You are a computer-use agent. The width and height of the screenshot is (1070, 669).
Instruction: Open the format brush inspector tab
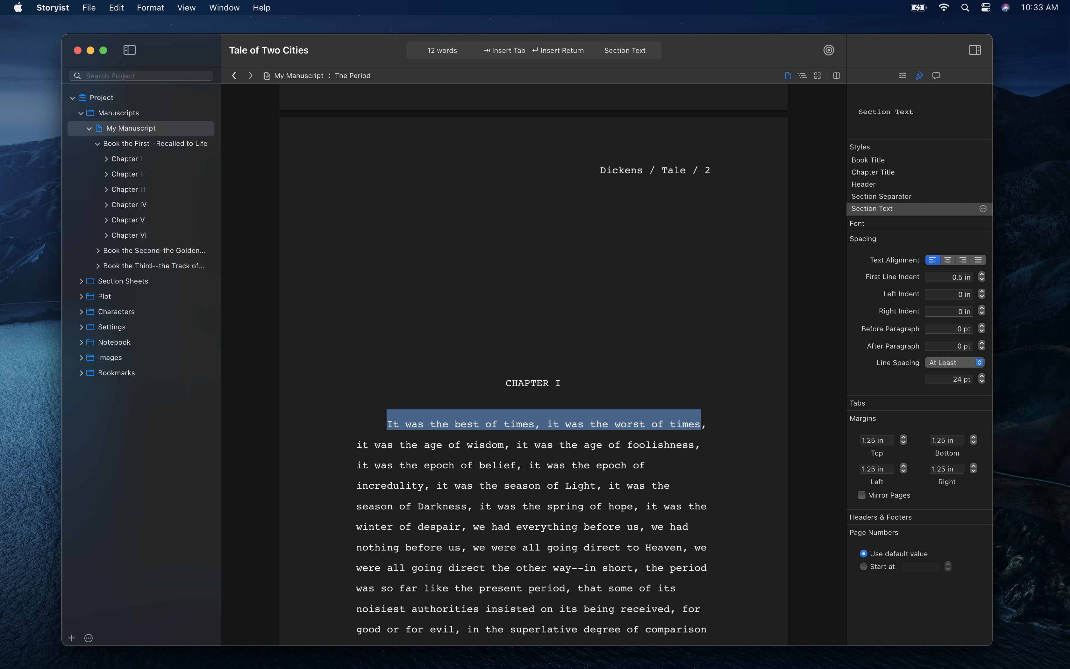pos(919,76)
